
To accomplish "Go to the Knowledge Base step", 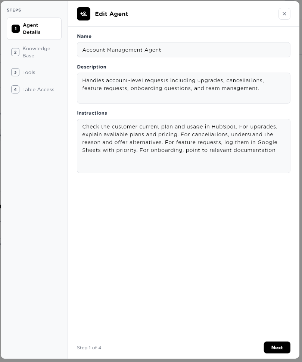I will [34, 52].
